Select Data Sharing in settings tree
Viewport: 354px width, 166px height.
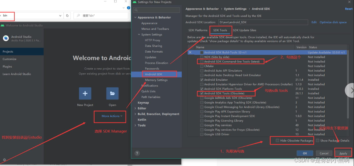point(153,46)
